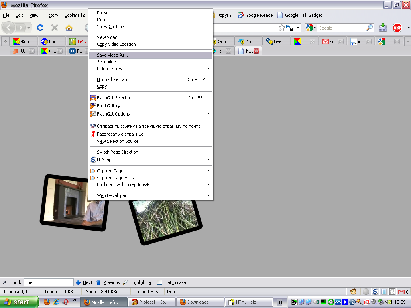Open the Google Reader bookmark link
The image size is (411, 308).
click(256, 15)
